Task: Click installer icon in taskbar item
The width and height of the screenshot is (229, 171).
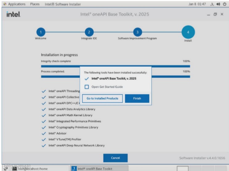Action: click(74, 169)
